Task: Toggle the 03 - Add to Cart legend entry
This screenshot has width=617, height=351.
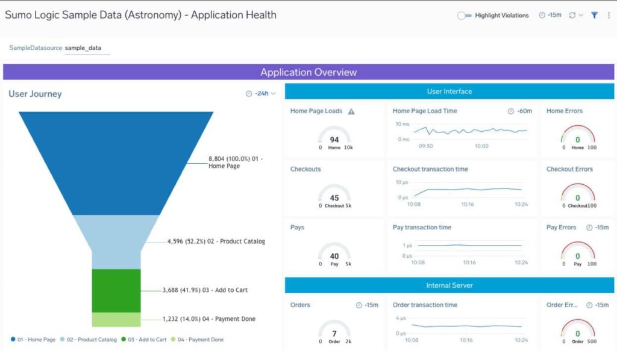Action: pyautogui.click(x=143, y=340)
